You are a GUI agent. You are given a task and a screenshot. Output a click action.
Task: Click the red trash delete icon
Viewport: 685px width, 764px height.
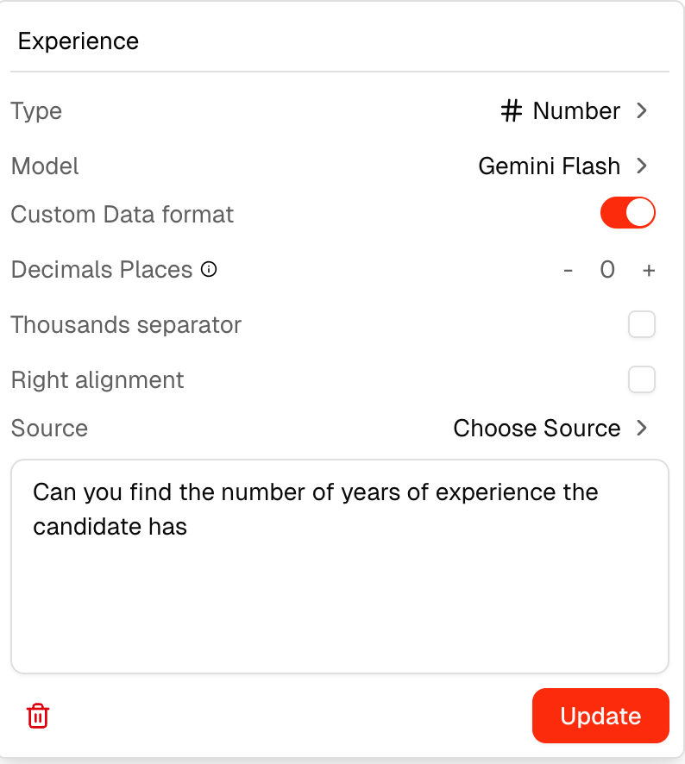point(38,716)
